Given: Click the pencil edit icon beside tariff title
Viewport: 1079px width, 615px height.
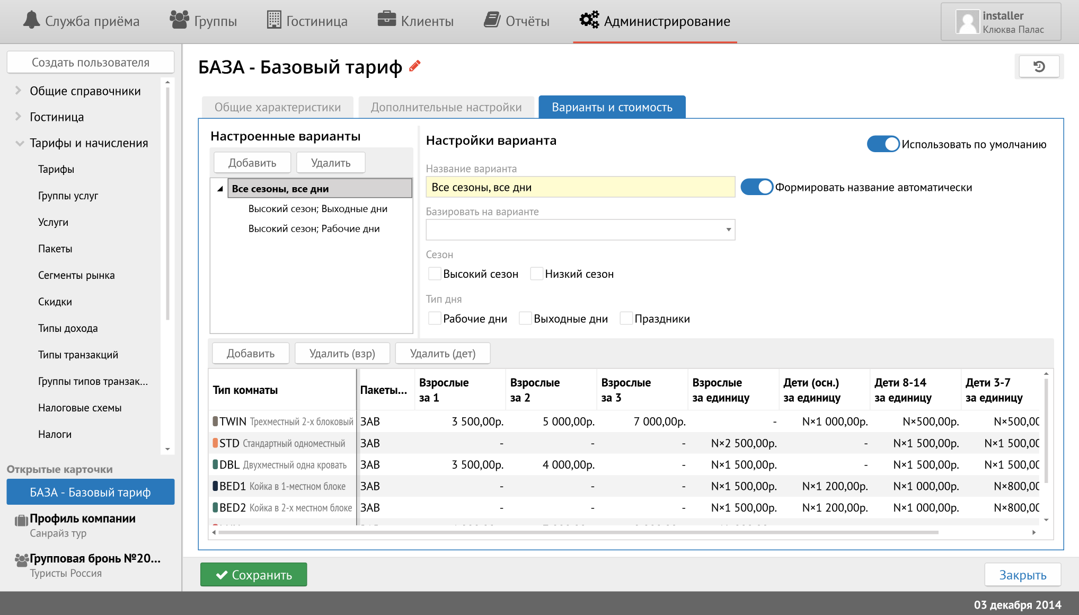Looking at the screenshot, I should tap(415, 66).
